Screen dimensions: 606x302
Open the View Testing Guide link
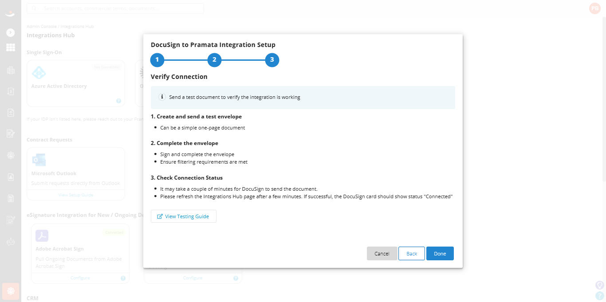coord(184,216)
